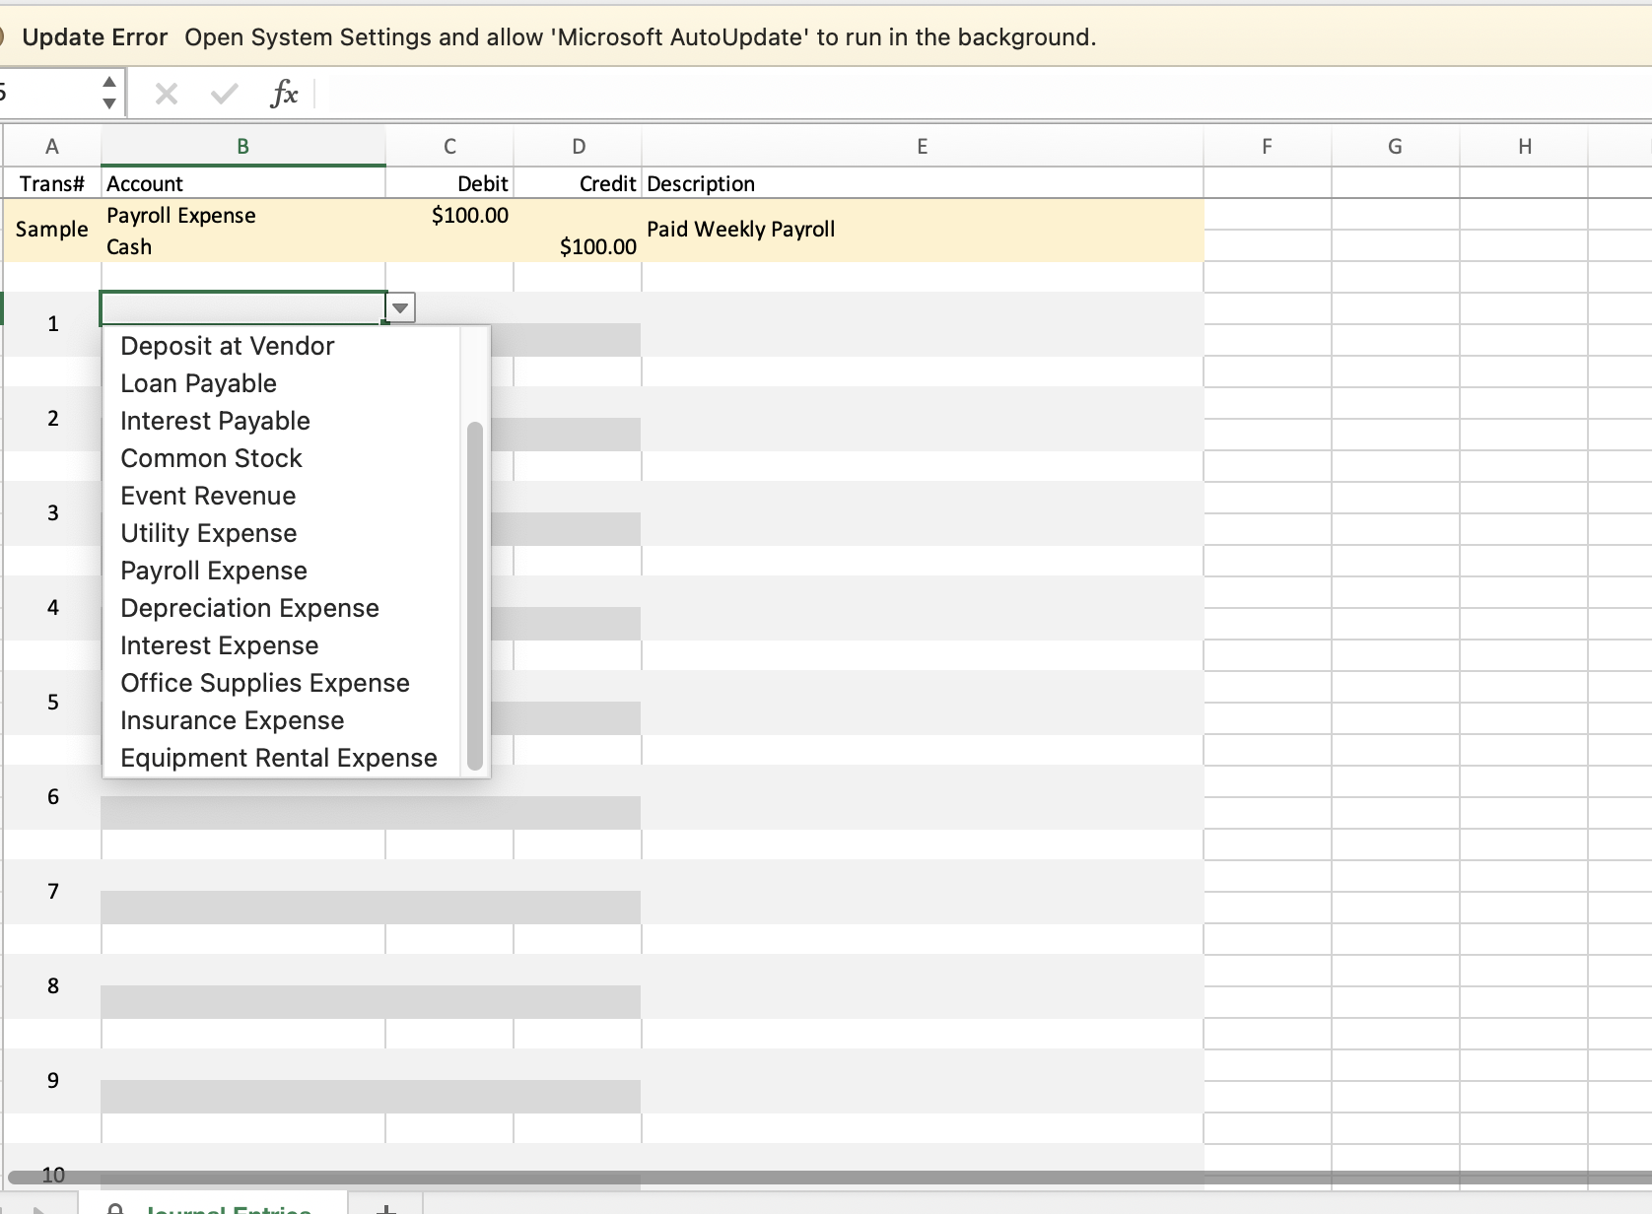Choose Equipment Rental Expense option

278,758
